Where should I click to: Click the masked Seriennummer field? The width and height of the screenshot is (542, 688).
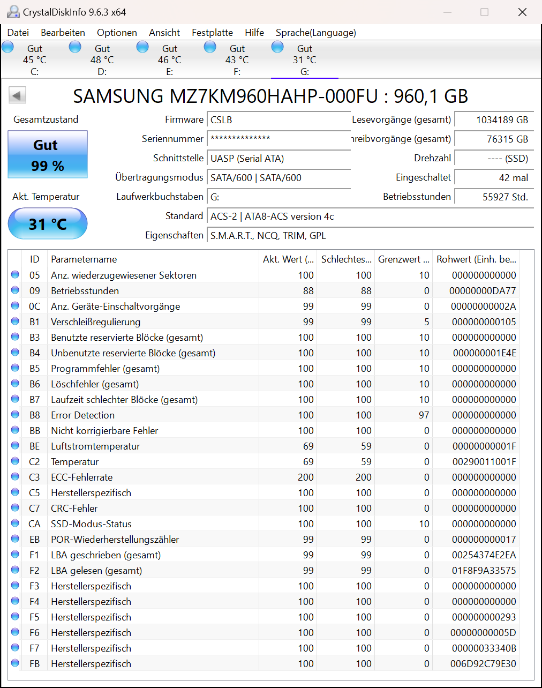click(x=279, y=139)
